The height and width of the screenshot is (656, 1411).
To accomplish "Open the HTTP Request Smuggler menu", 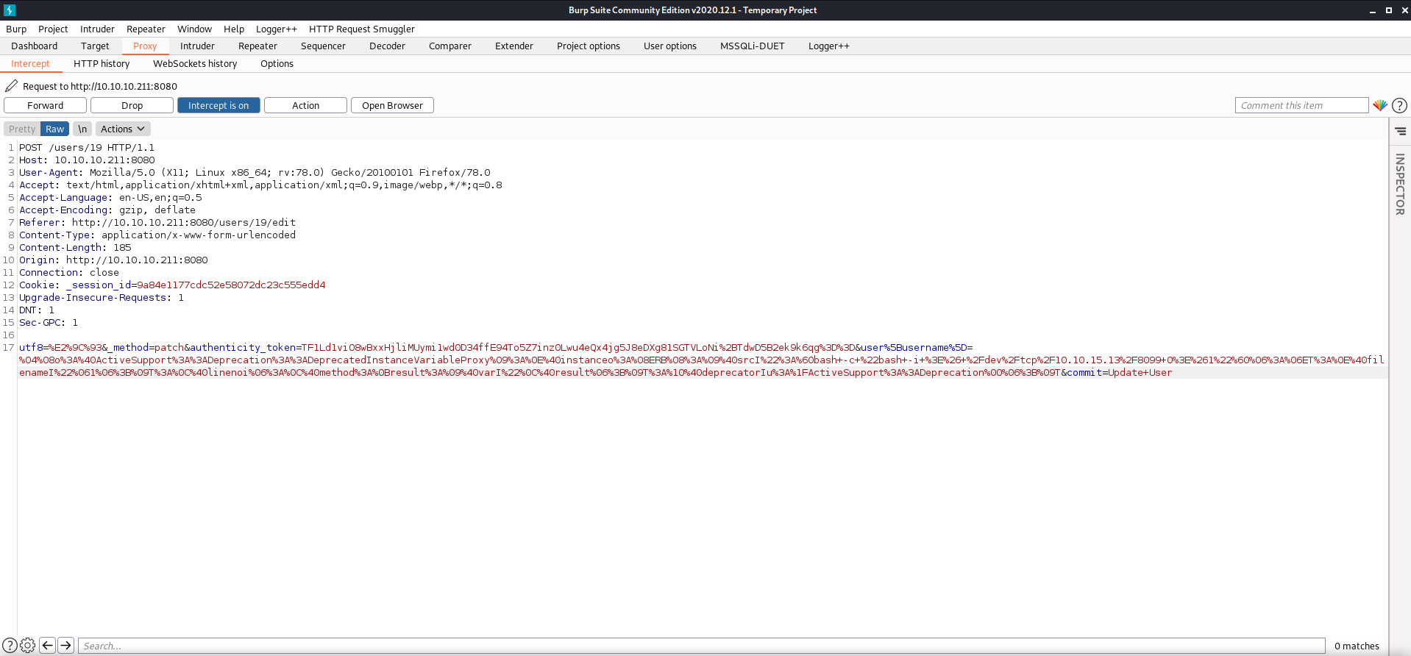I will pos(362,29).
